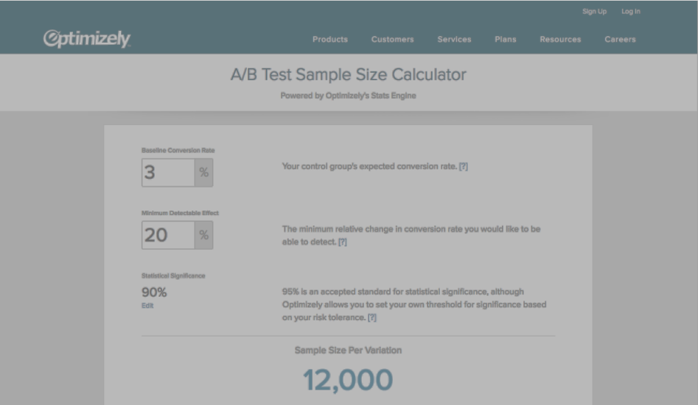Open help [?] after 'risk tolerance'
698x405 pixels.
point(371,317)
